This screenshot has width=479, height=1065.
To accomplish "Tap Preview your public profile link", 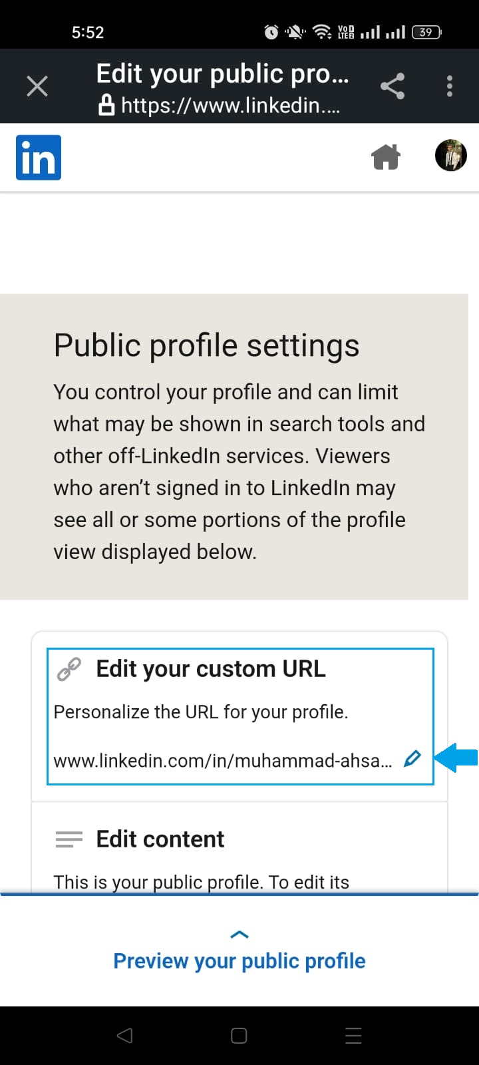I will tap(239, 960).
